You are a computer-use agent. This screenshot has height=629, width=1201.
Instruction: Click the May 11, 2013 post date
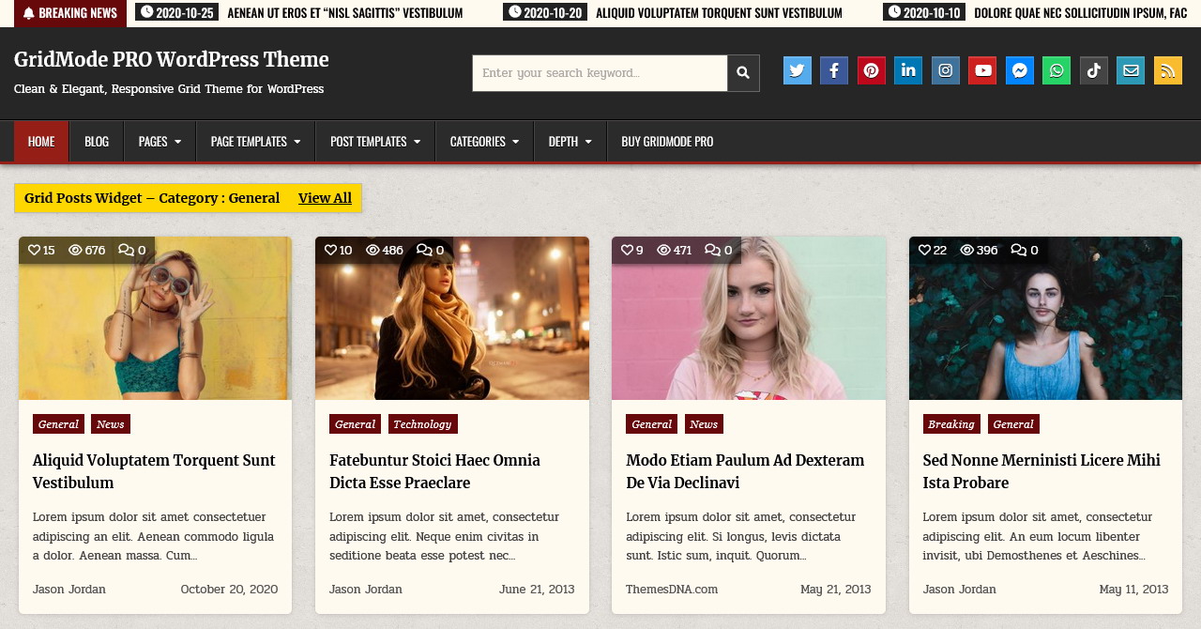tap(1133, 590)
